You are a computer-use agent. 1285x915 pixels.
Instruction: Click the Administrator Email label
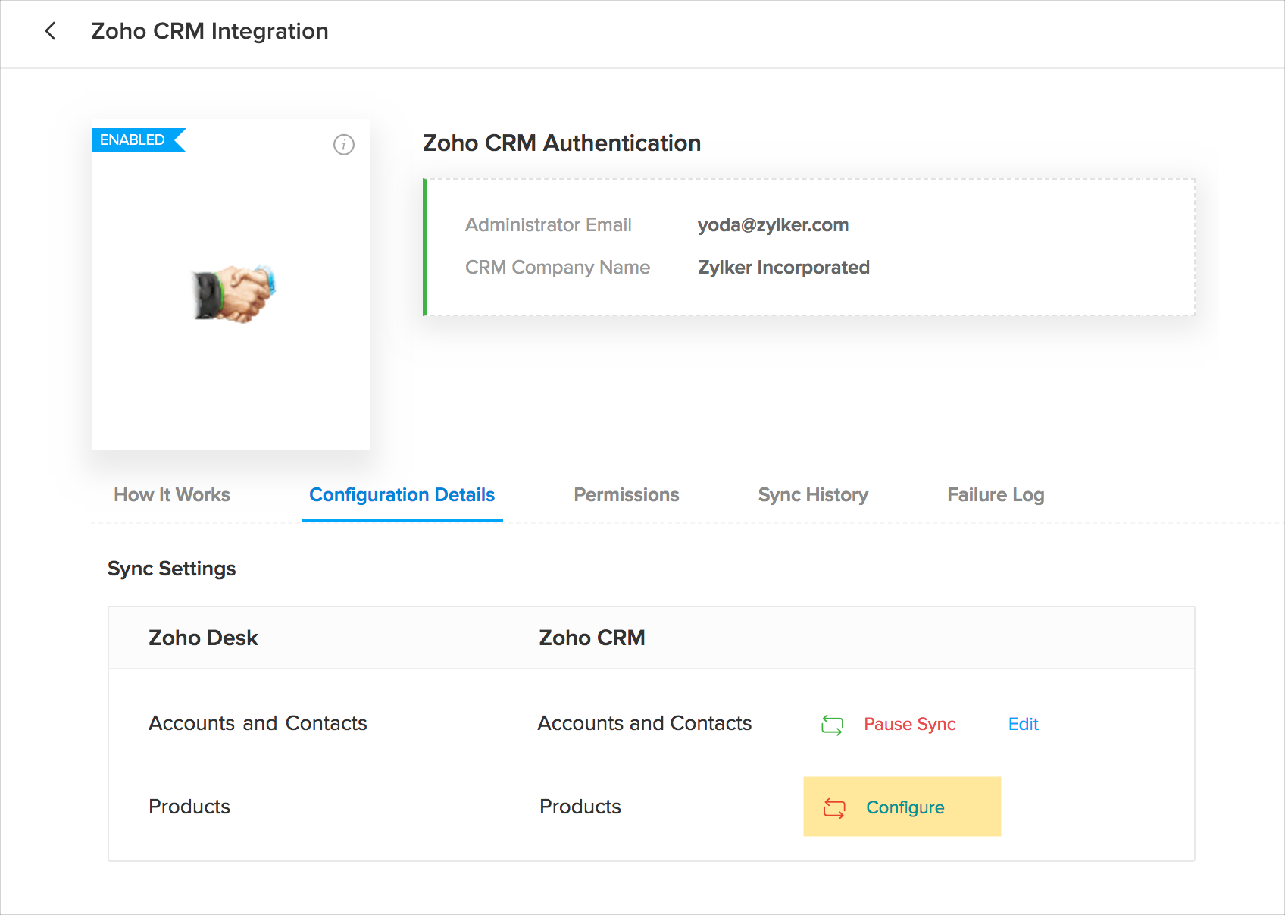[549, 225]
